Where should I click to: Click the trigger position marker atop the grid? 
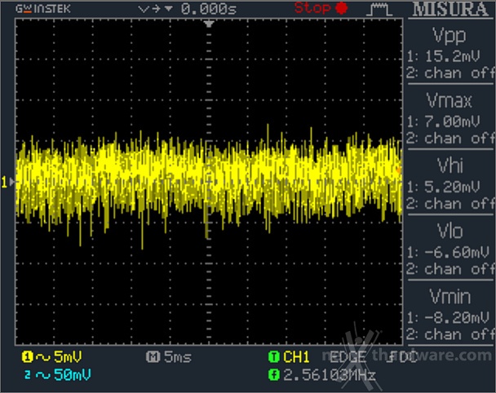click(x=209, y=24)
